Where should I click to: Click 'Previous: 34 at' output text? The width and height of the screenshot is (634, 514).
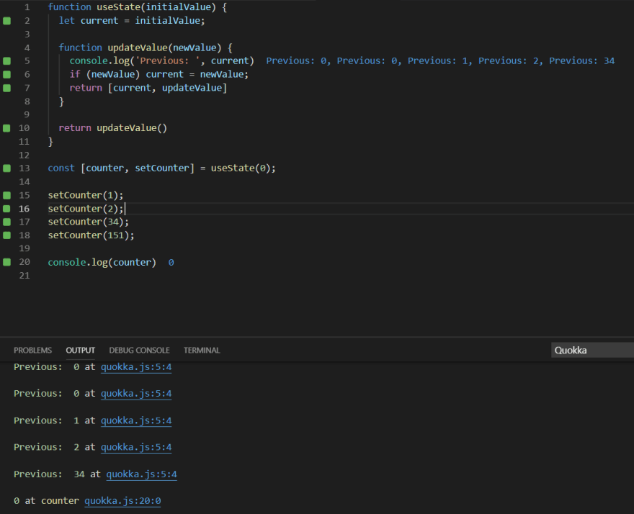point(58,474)
